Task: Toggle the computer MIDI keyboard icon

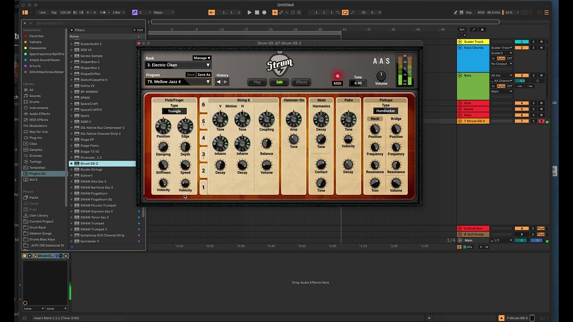Action: coord(462,13)
